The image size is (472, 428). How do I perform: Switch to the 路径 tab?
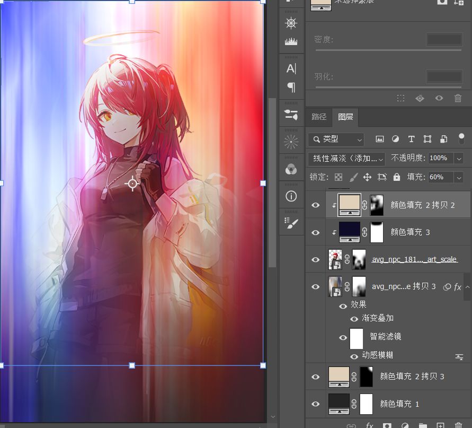[319, 117]
